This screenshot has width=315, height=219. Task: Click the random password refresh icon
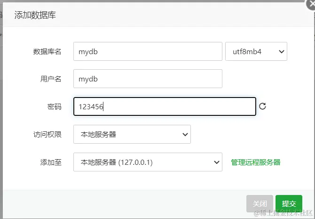[x=262, y=106]
